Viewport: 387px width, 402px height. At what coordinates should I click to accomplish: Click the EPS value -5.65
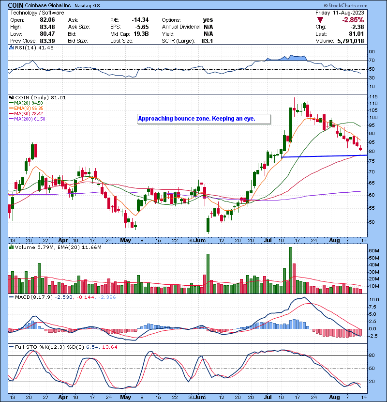click(142, 27)
